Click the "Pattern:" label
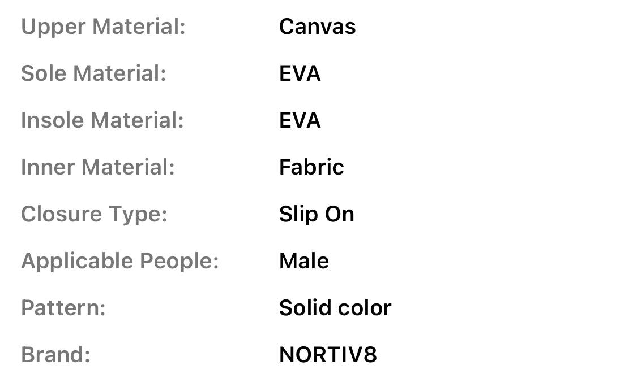The width and height of the screenshot is (637, 374). [x=63, y=308]
